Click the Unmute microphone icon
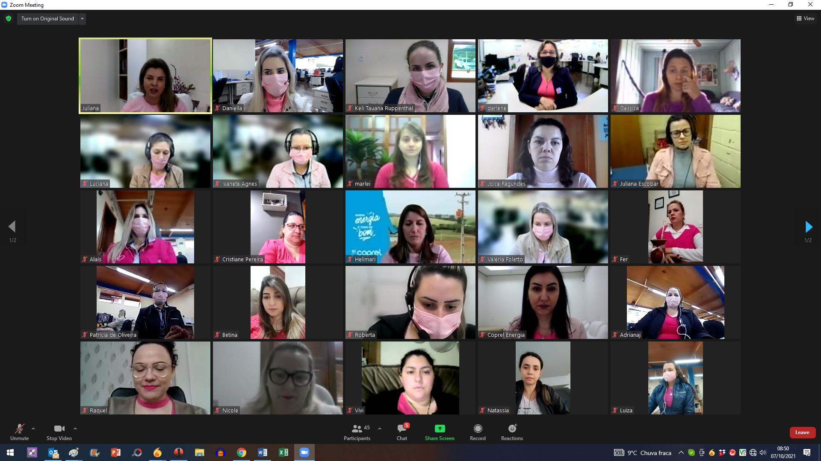Screen dimensions: 821x461 coord(19,429)
